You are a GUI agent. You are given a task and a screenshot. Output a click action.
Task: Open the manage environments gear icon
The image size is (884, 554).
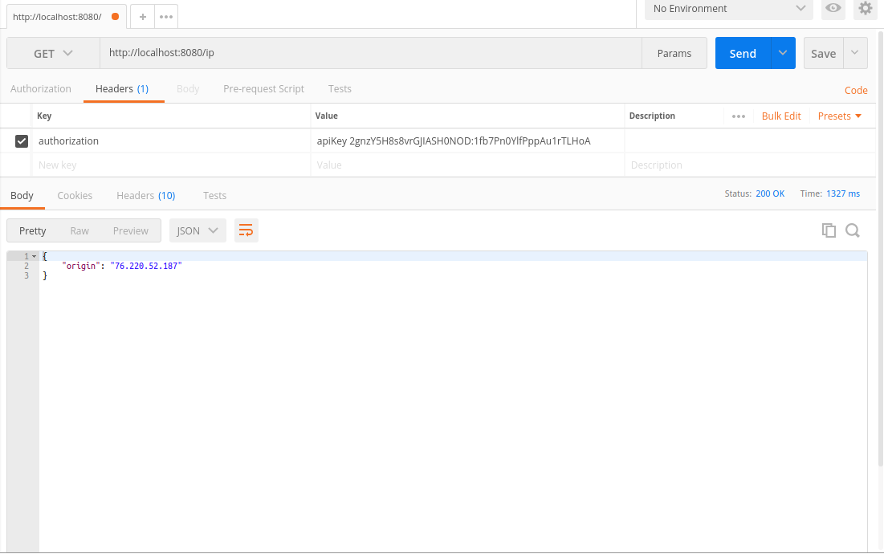click(865, 9)
